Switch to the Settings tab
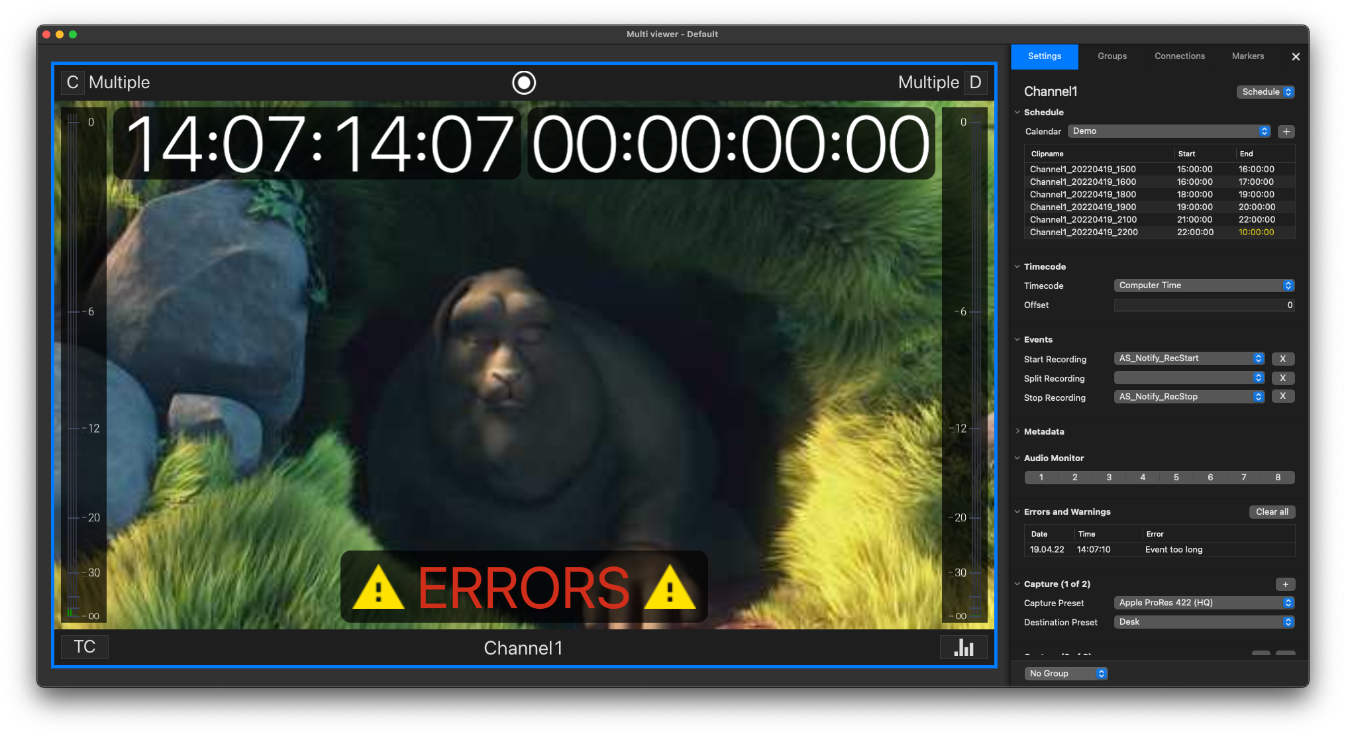The height and width of the screenshot is (736, 1346). tap(1044, 56)
